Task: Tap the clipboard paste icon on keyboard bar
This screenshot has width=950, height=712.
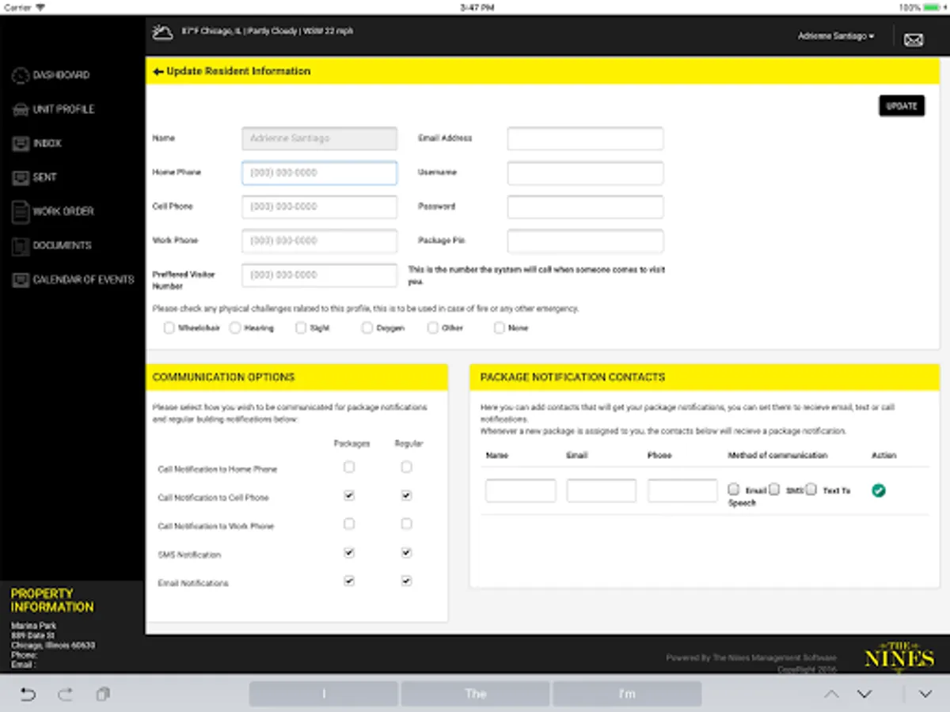Action: click(103, 695)
